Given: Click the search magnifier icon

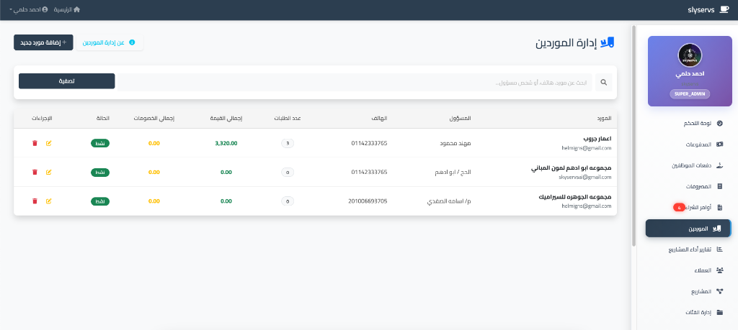Looking at the screenshot, I should pyautogui.click(x=604, y=83).
